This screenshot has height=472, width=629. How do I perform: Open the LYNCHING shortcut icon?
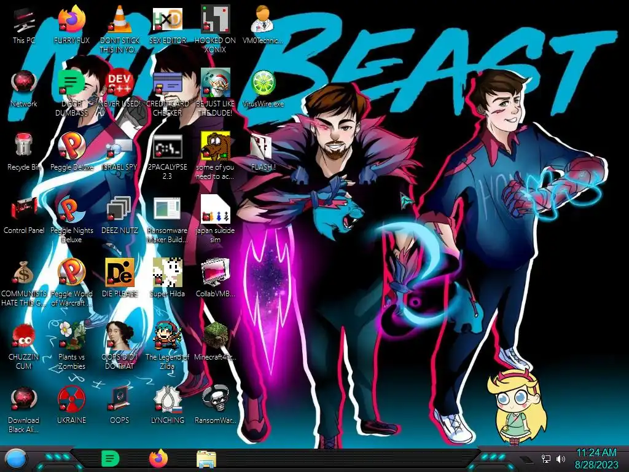168,399
